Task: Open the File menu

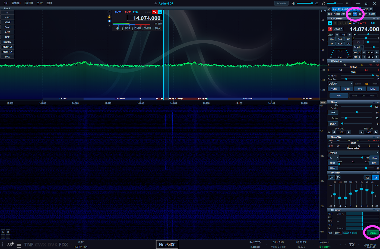Action: (5, 3)
